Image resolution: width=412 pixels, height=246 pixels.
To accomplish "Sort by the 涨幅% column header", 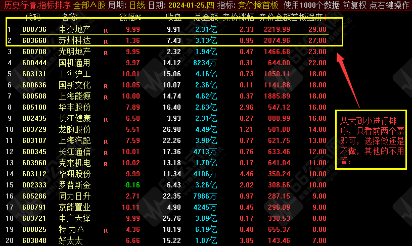I will 130,17.
